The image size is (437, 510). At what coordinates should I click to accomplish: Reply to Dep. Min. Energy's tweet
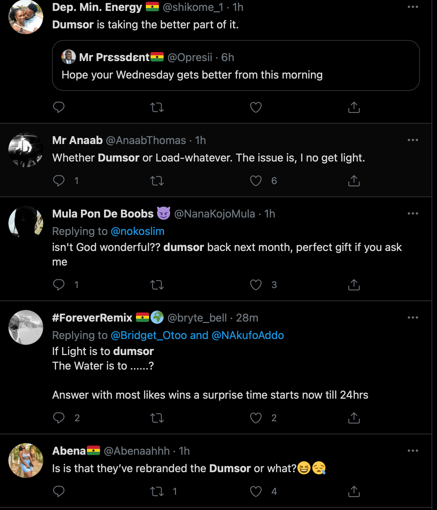tap(59, 107)
